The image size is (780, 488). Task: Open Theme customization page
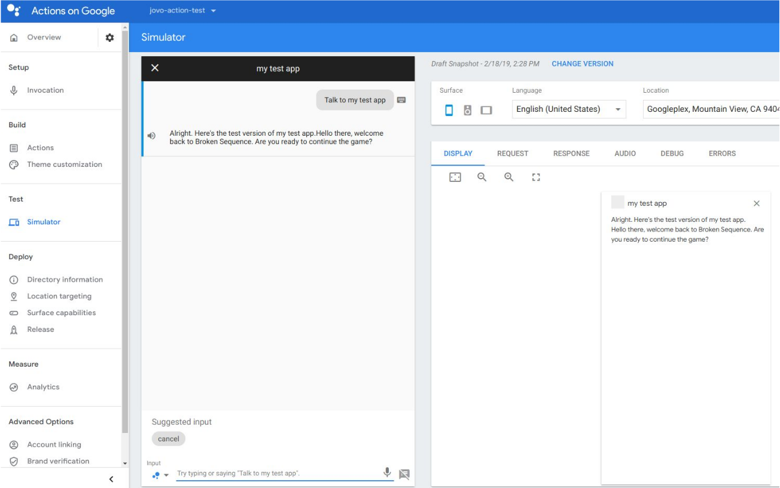pos(65,164)
